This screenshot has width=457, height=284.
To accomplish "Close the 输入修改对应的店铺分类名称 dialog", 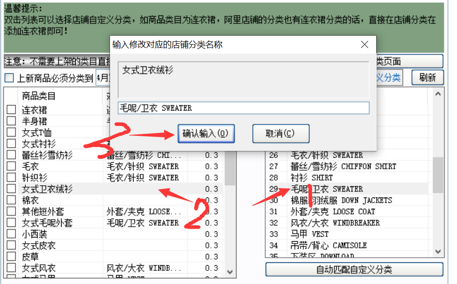I will [364, 44].
